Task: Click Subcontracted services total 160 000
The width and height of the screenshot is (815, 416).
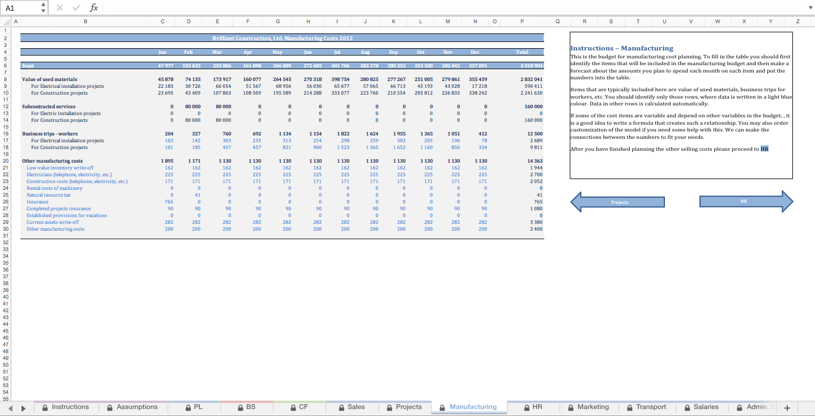Action: (534, 107)
